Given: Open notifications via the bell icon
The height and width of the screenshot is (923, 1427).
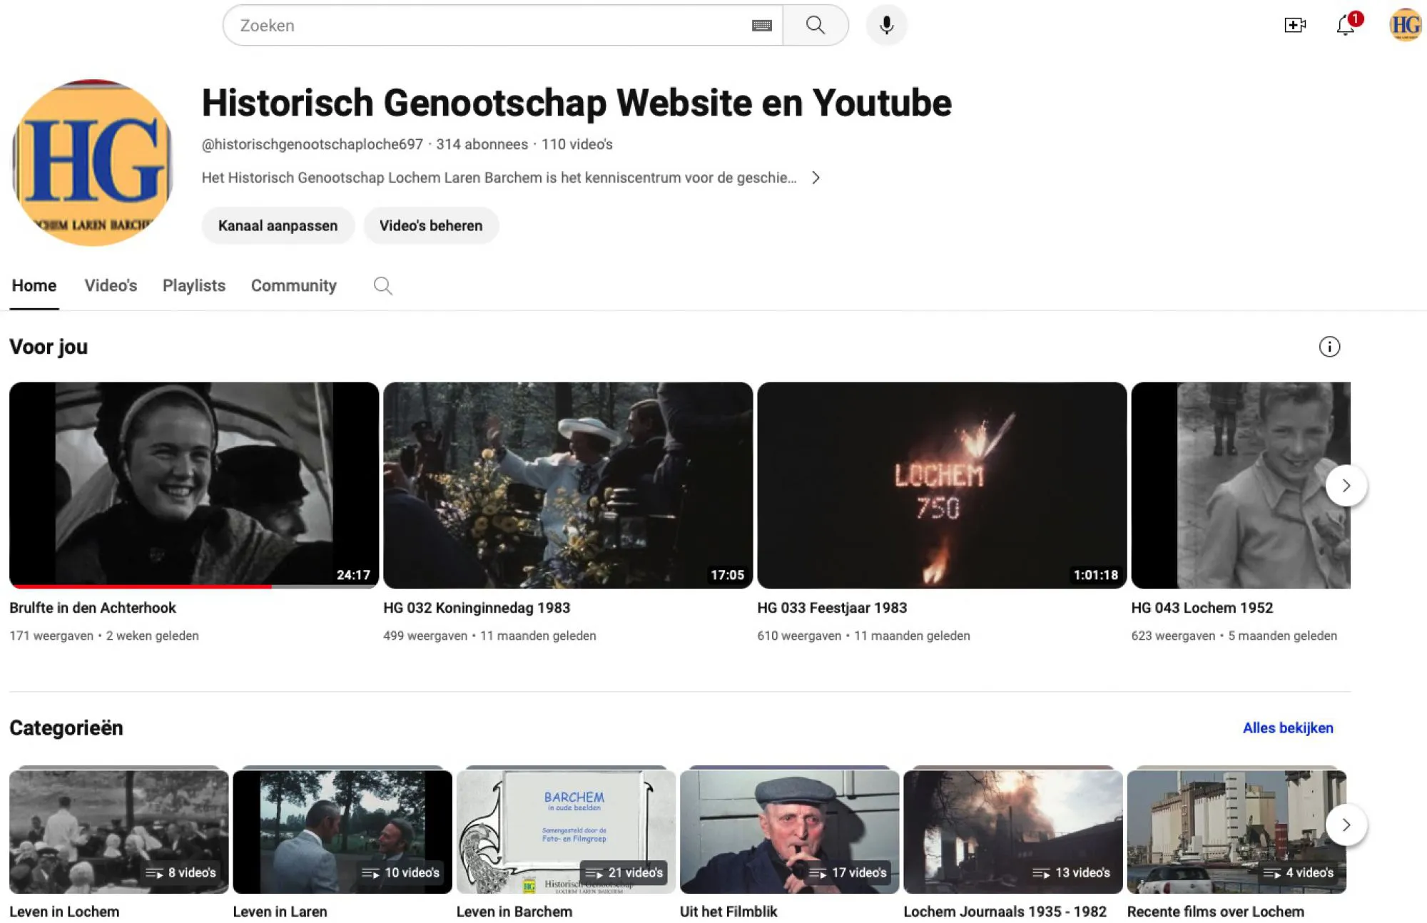Looking at the screenshot, I should [1344, 26].
